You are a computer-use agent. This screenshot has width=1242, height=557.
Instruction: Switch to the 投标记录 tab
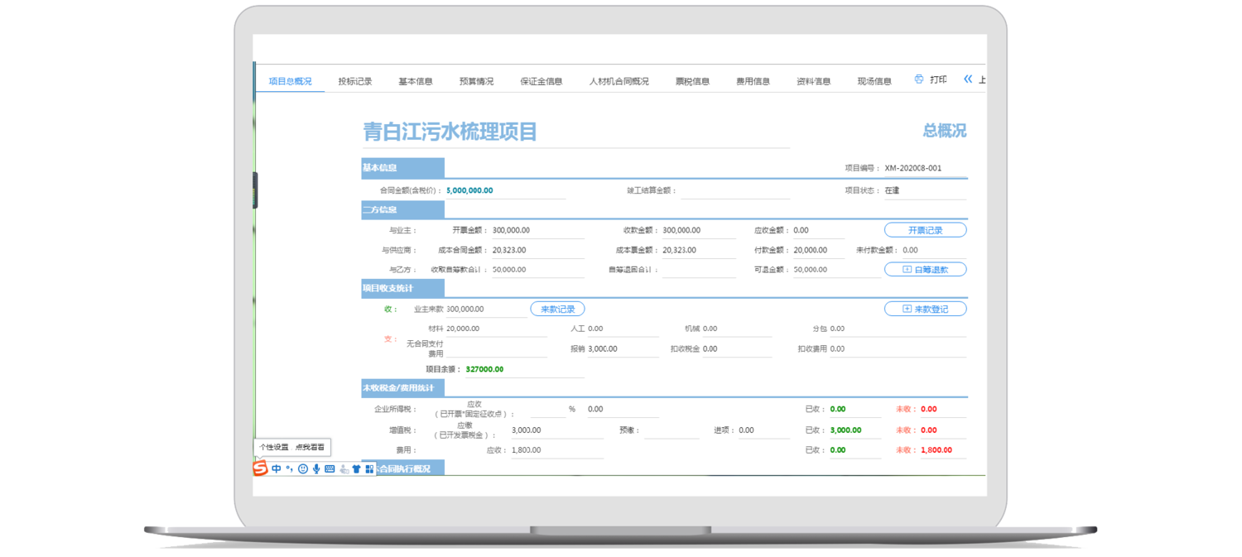click(x=355, y=81)
